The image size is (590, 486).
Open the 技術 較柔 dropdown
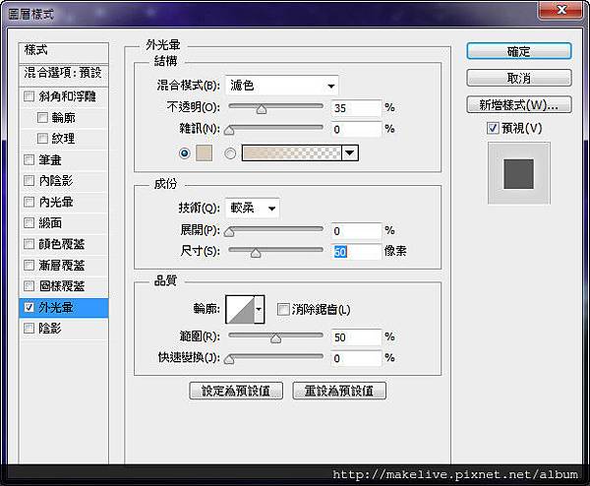pos(252,208)
